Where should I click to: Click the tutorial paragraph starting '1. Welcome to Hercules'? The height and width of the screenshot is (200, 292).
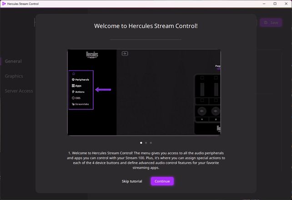146,160
